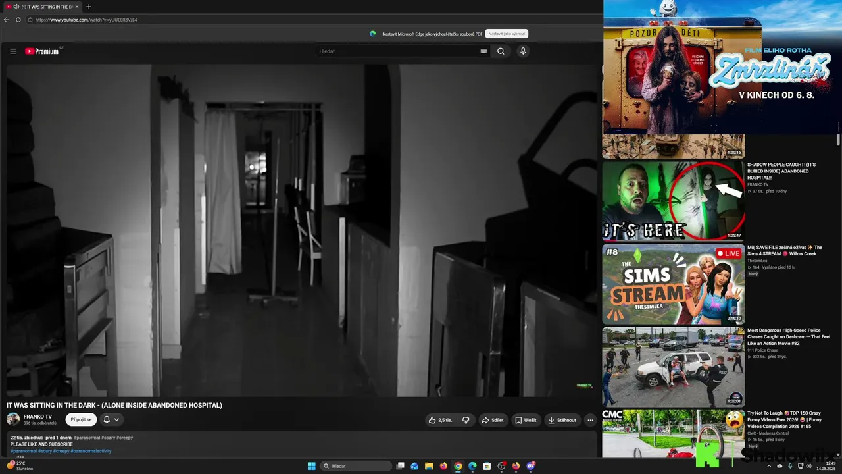Share the video via 'Sdílet'
Viewport: 842px width, 474px height.
tap(493, 420)
